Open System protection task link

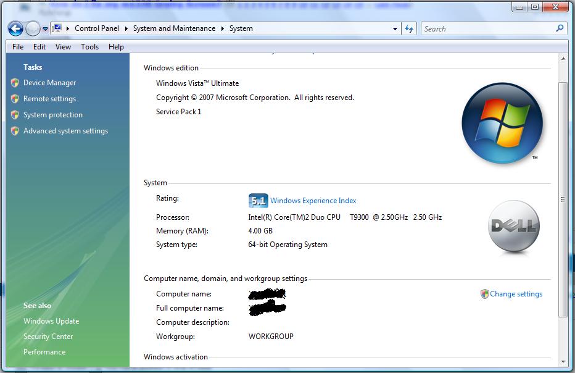pyautogui.click(x=53, y=115)
